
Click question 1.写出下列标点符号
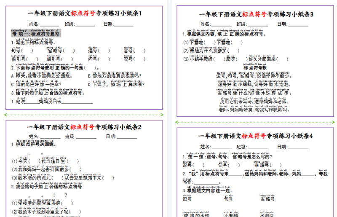33,43
